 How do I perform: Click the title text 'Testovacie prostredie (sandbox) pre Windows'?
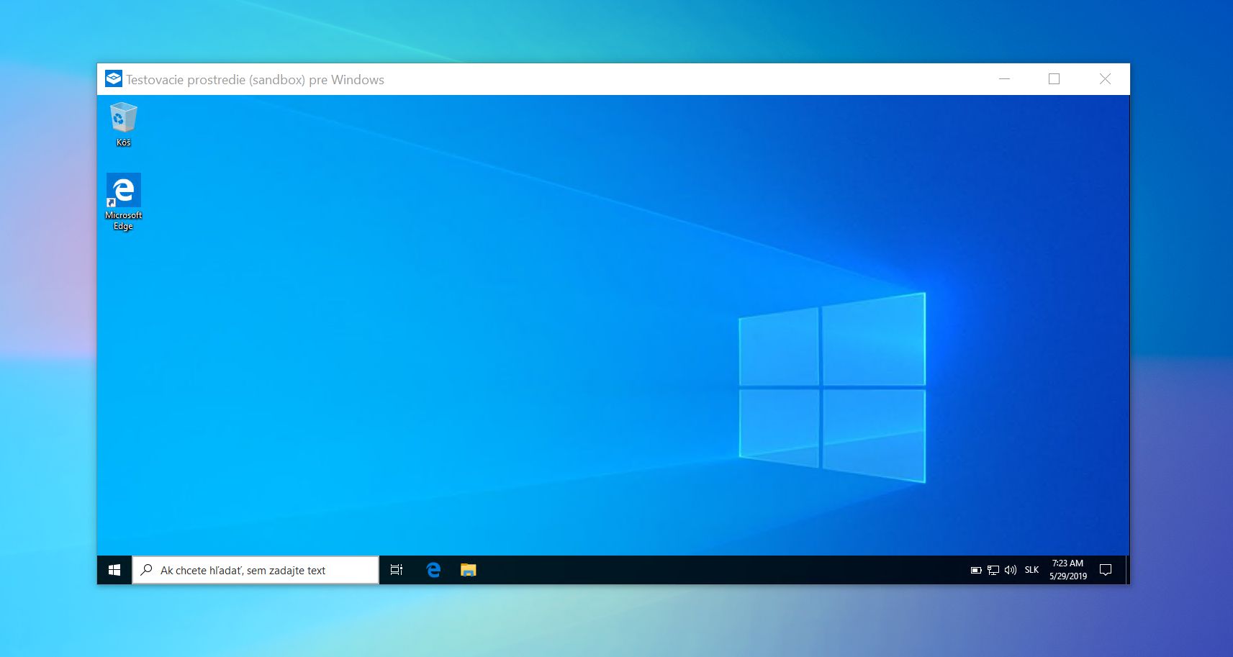click(256, 80)
